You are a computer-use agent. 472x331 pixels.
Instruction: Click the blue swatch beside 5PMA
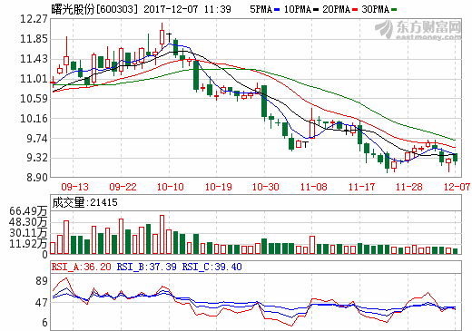(277, 10)
